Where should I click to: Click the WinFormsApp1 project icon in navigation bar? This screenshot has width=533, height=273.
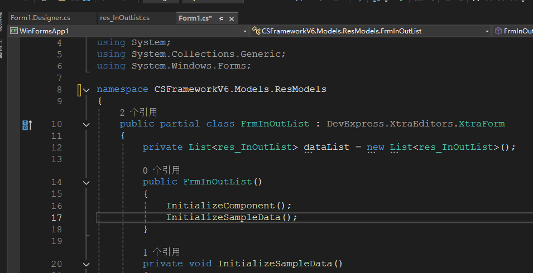pos(14,31)
